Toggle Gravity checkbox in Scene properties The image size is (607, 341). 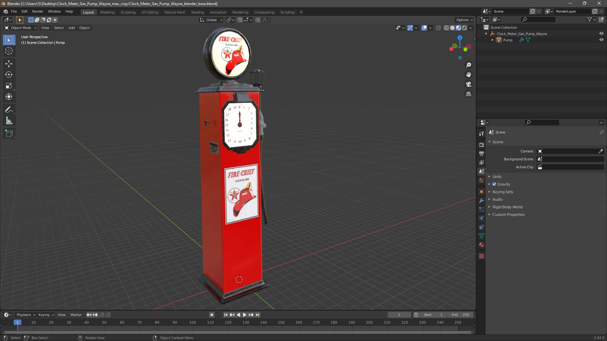point(495,184)
